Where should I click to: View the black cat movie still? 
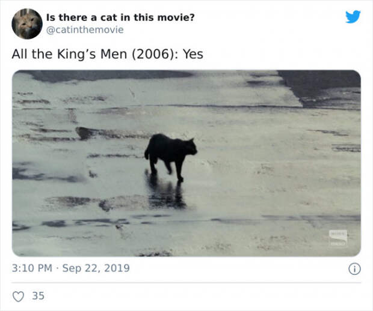186,163
